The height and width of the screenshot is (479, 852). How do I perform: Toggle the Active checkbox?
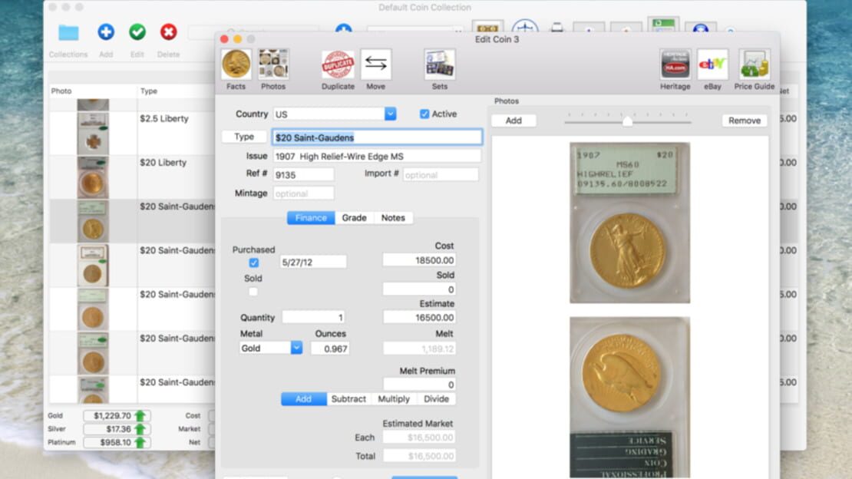pyautogui.click(x=424, y=114)
